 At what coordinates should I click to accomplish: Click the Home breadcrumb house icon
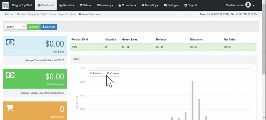6,14
